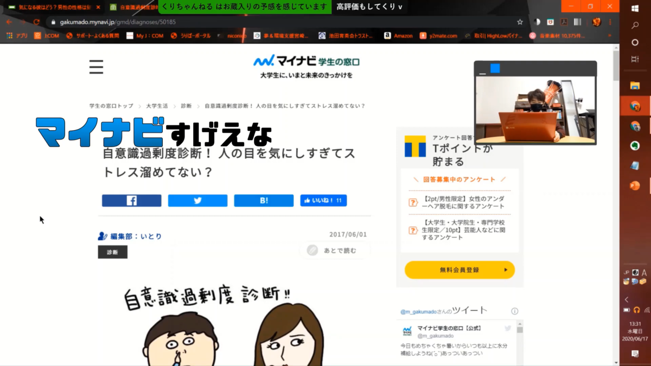This screenshot has width=651, height=366.
Task: Bookmark this page with star icon
Action: (x=520, y=22)
